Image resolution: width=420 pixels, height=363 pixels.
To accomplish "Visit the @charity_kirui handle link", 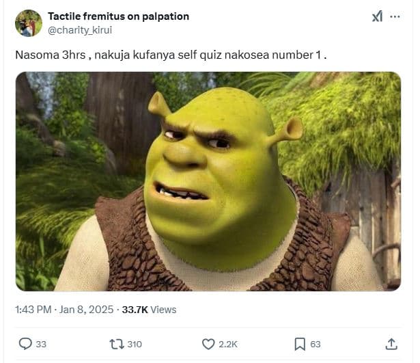I will point(80,30).
